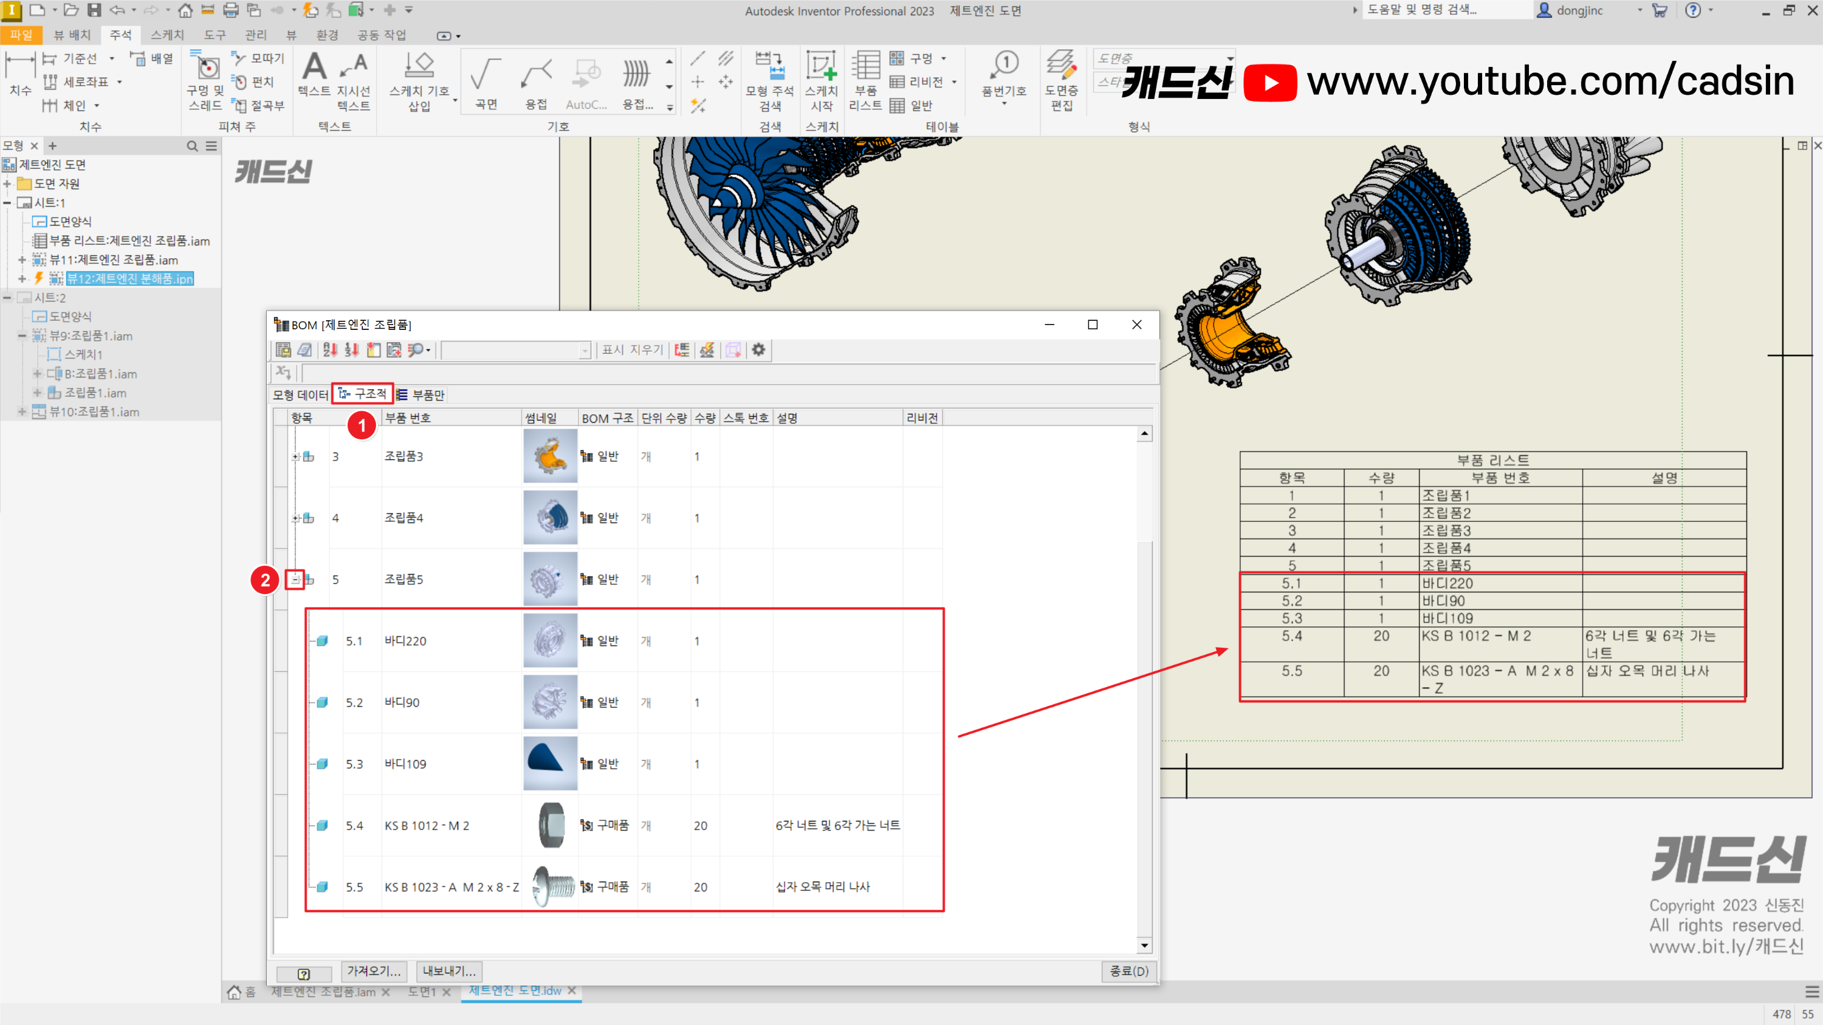Click the Save icon in quick access toolbar
This screenshot has width=1823, height=1025.
pyautogui.click(x=94, y=10)
